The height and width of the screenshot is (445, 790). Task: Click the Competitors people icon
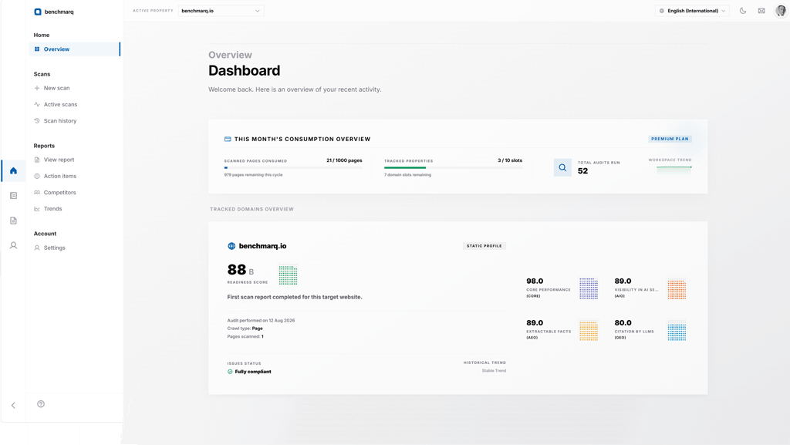click(x=37, y=192)
